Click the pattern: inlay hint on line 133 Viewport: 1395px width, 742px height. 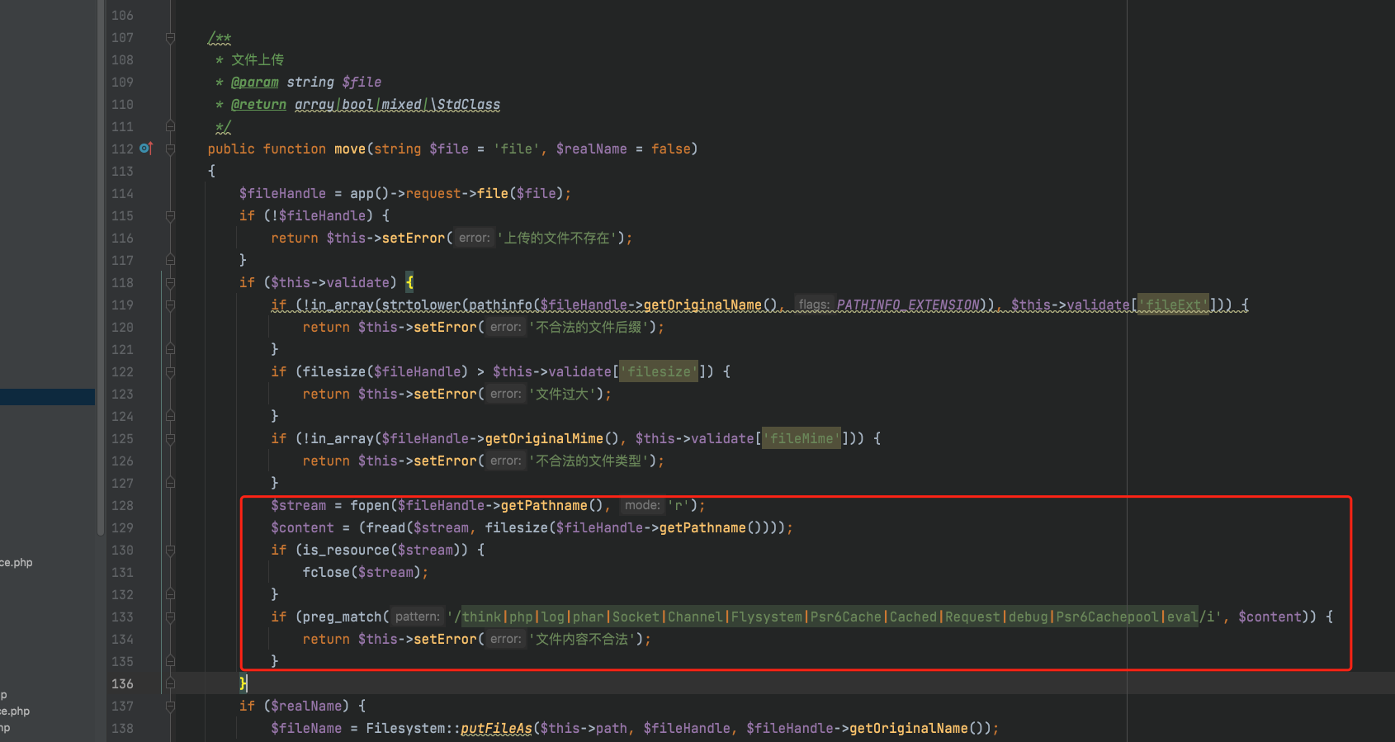(418, 617)
